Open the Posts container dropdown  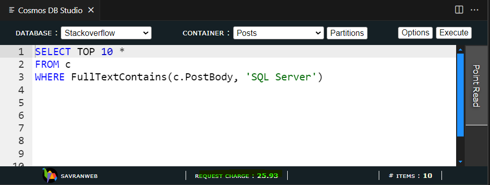[x=279, y=33]
